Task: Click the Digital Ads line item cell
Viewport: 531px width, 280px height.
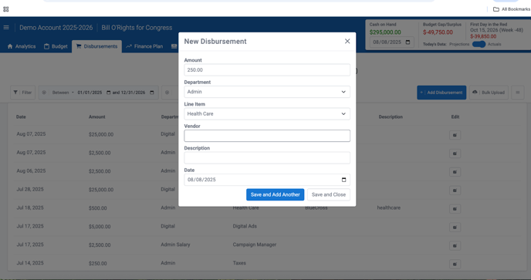Action: [245, 226]
